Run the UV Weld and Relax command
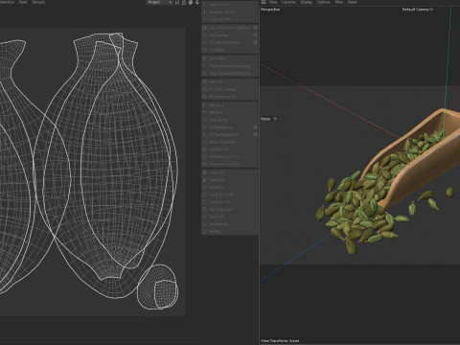Viewport: 460px width, 345px height. [230, 42]
